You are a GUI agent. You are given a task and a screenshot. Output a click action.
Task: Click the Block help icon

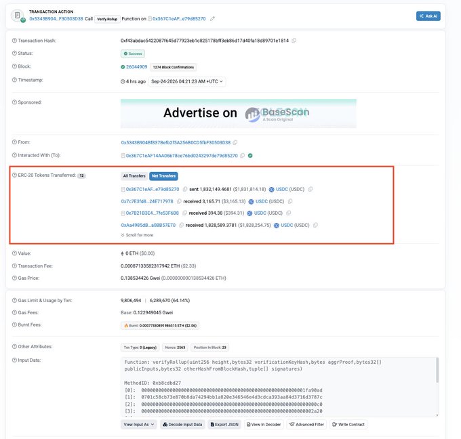(14, 66)
